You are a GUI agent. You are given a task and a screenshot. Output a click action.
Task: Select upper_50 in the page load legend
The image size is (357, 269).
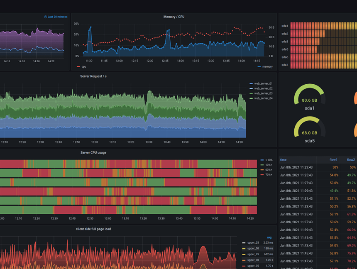[253, 249]
